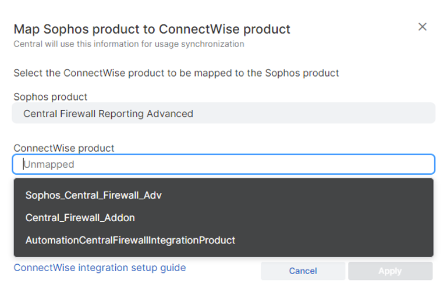Click the ConnectWise product label
The height and width of the screenshot is (295, 447).
point(64,148)
